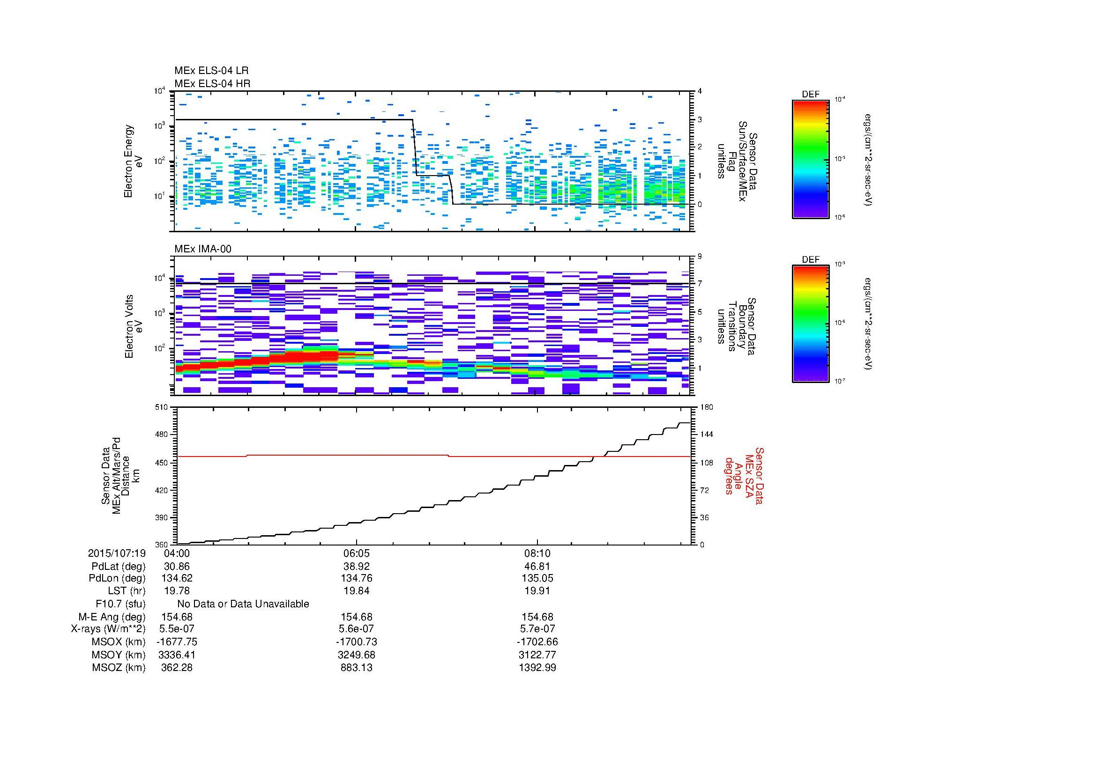
Task: Click the '04:00' time tick label
Action: click(x=177, y=553)
